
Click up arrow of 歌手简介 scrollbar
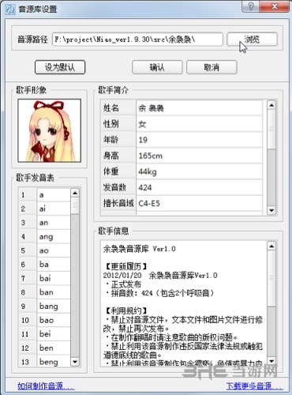pyautogui.click(x=271, y=105)
